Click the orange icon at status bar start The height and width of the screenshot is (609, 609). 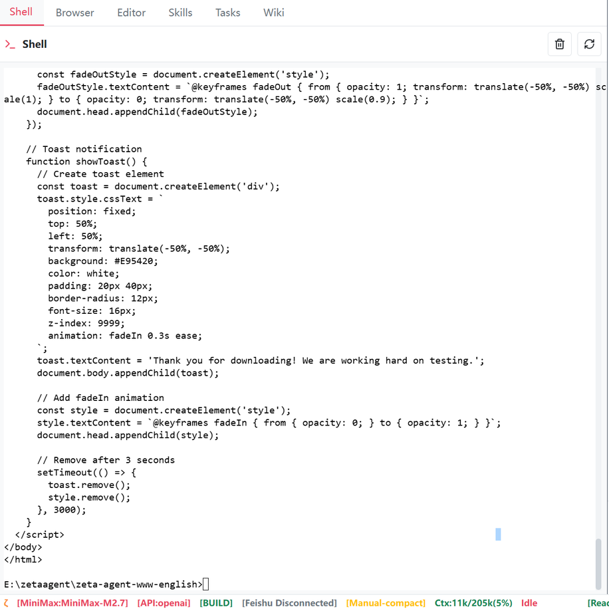tap(6, 602)
